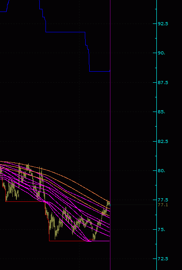Select the 77.1 current price marker
The width and height of the screenshot is (182, 270).
pyautogui.click(x=163, y=205)
